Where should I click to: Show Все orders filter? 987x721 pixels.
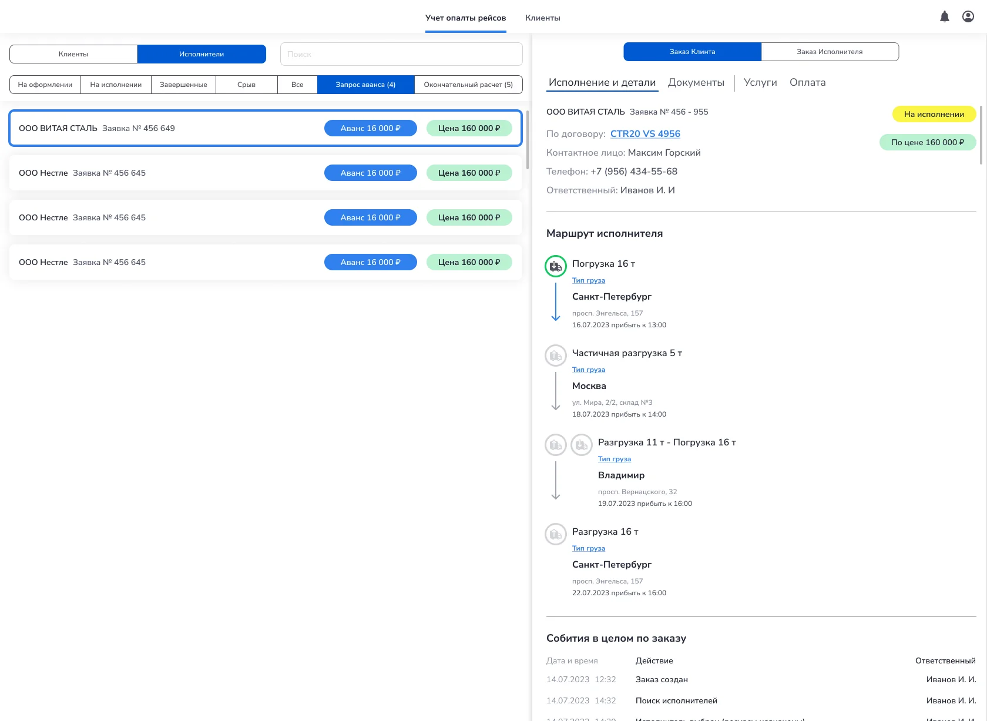coord(297,85)
